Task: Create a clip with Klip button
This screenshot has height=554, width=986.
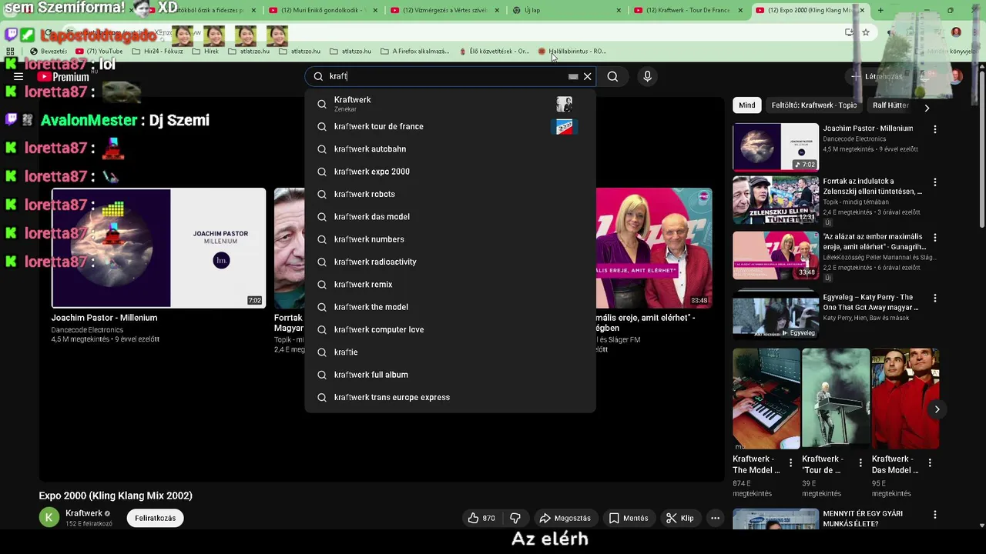Action: click(x=679, y=518)
